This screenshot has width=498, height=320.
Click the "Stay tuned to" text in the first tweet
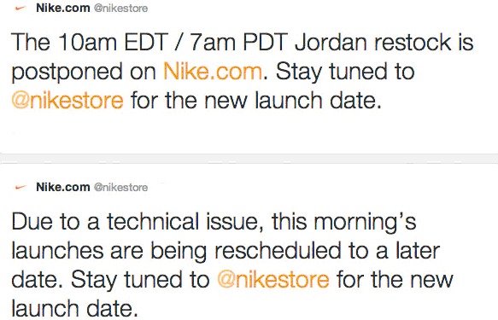pos(345,72)
